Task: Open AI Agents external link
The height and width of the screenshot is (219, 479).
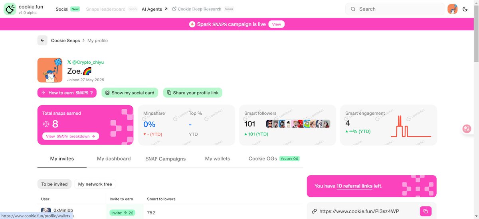Action: coord(154,9)
